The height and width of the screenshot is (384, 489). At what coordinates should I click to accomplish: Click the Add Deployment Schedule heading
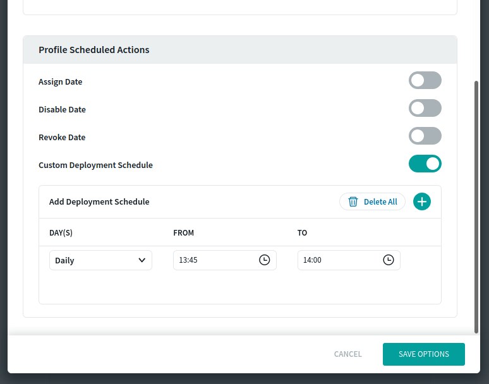[99, 201]
